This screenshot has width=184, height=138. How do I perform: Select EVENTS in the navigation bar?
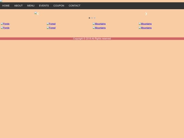tap(44, 6)
